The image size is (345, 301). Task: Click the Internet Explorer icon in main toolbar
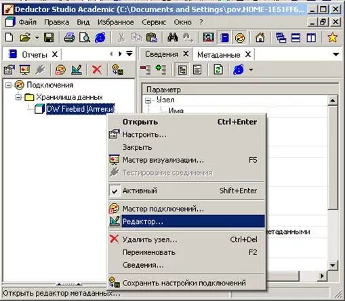click(100, 37)
